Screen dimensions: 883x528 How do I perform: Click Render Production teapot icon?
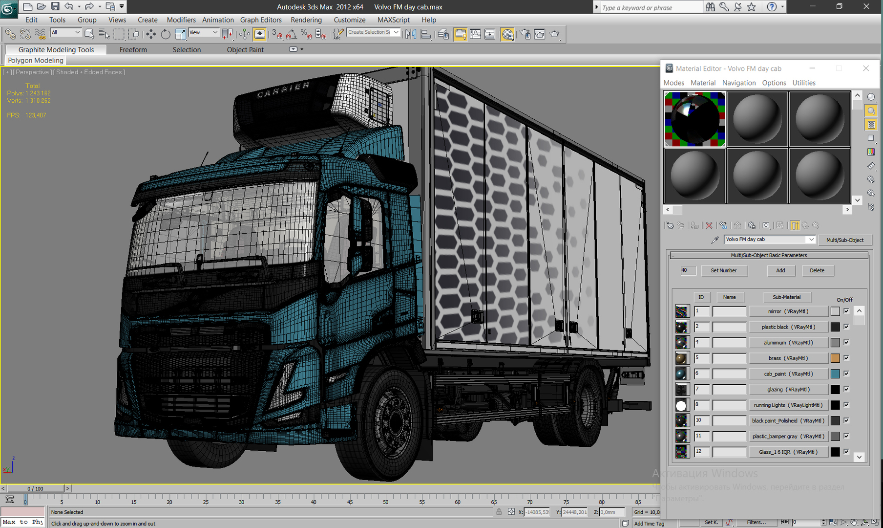coord(555,34)
